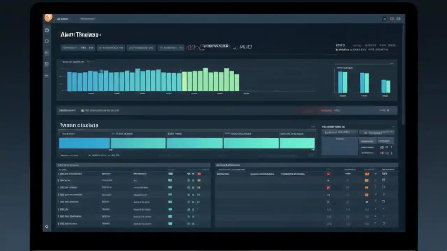Select the blue segment of the funnel chart
This screenshot has width=447, height=251.
(84, 143)
